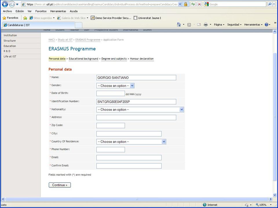Click the Name input field
Image resolution: width=278 pixels, height=208 pixels.
(136, 77)
